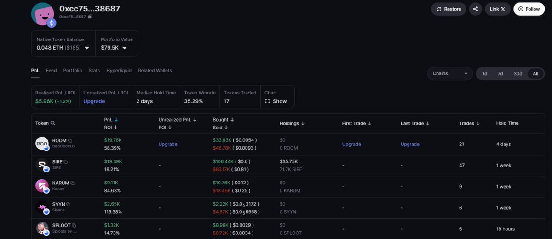The height and width of the screenshot is (239, 552).
Task: Select the 1d time range
Action: [484, 74]
